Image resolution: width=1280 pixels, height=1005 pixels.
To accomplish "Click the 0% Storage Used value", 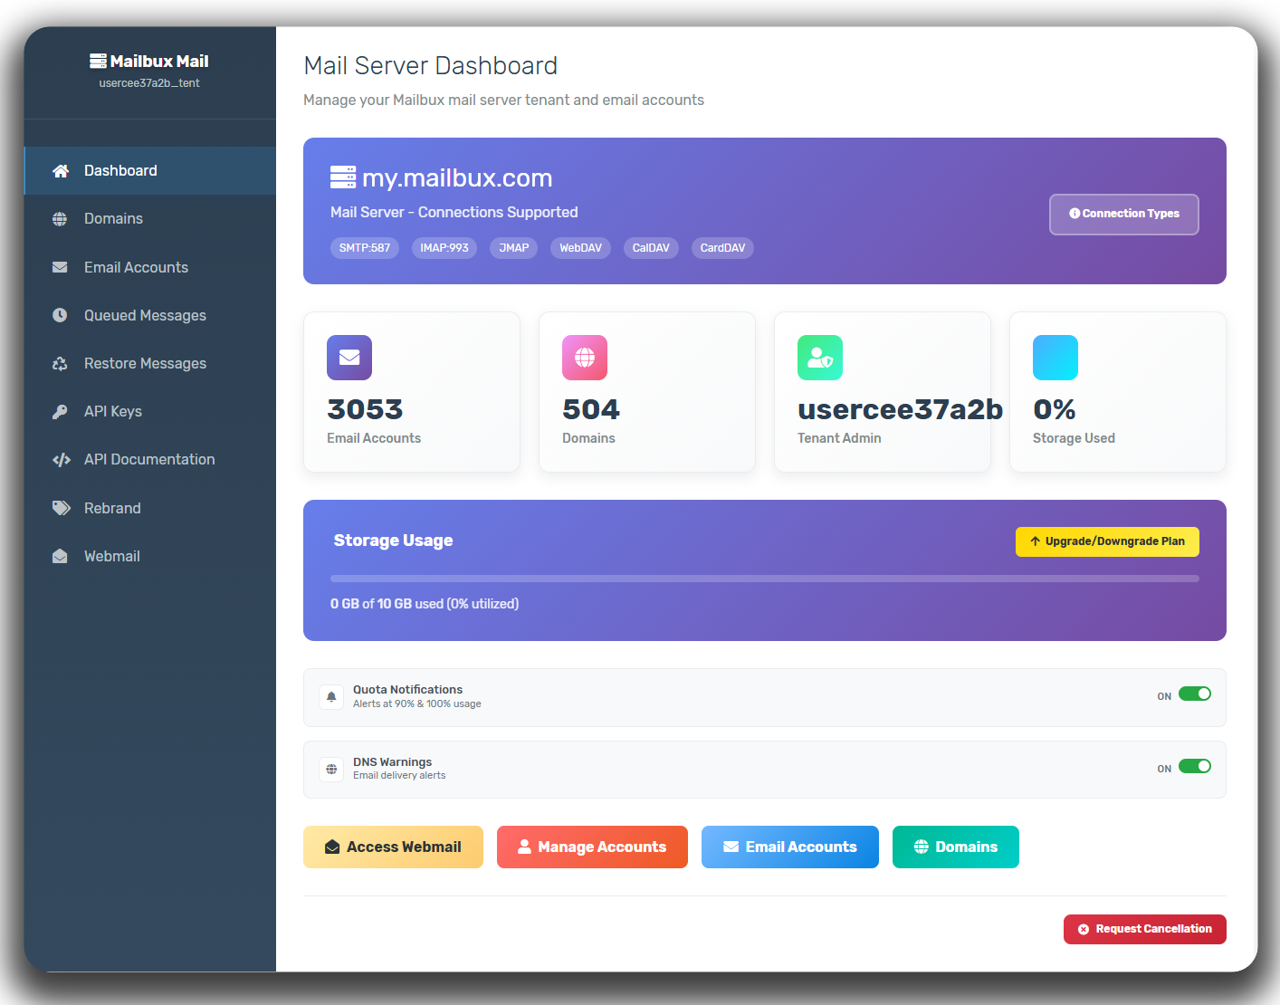I will coord(1055,409).
